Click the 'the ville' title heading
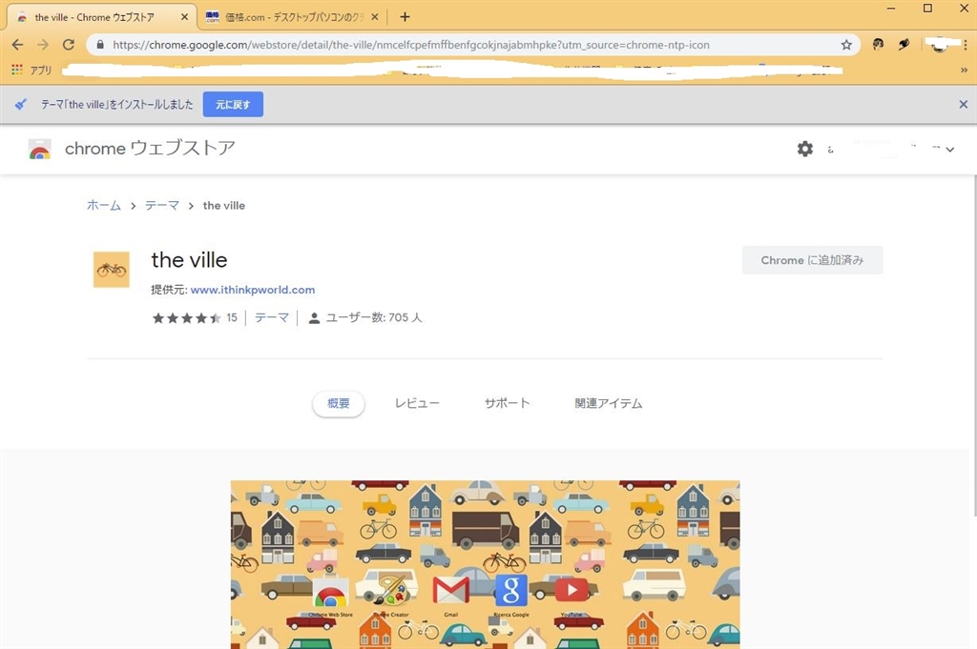977x649 pixels. click(x=190, y=260)
